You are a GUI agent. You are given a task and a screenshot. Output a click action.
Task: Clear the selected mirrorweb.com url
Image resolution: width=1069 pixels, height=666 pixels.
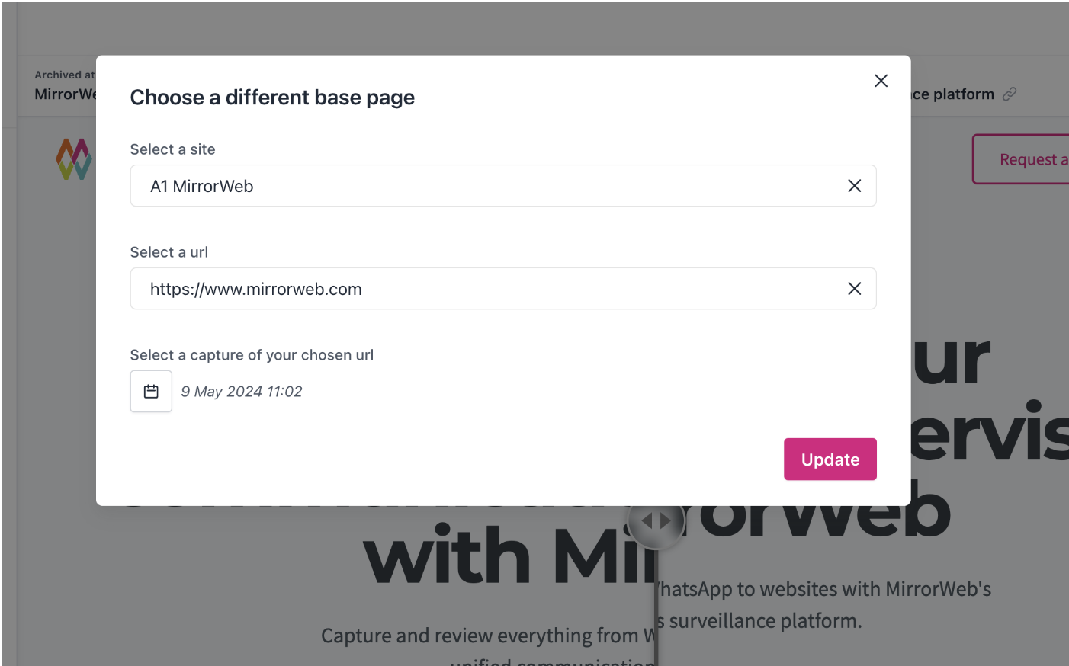(x=854, y=289)
